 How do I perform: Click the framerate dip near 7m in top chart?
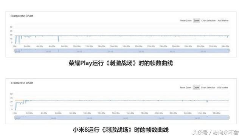tap(58, 39)
